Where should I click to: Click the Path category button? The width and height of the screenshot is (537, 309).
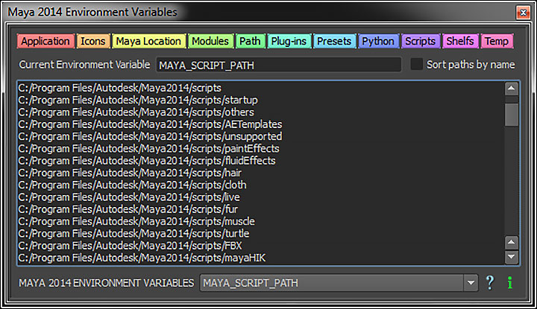250,42
